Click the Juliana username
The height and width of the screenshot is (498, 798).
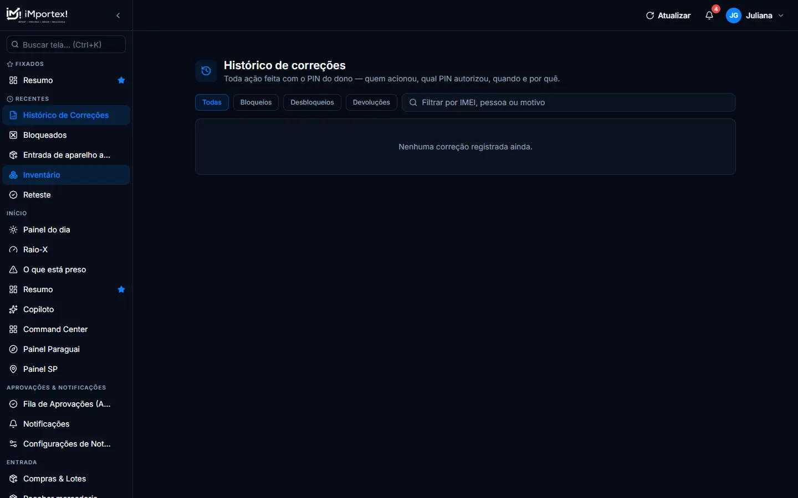point(759,15)
